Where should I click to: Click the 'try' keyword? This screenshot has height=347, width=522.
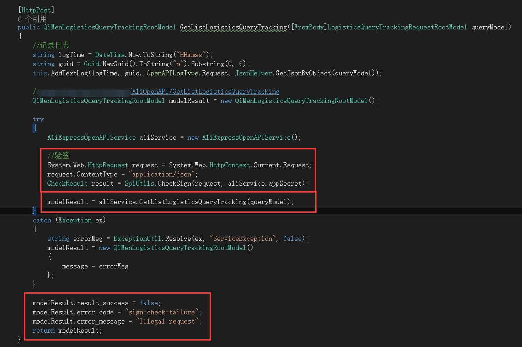click(38, 119)
